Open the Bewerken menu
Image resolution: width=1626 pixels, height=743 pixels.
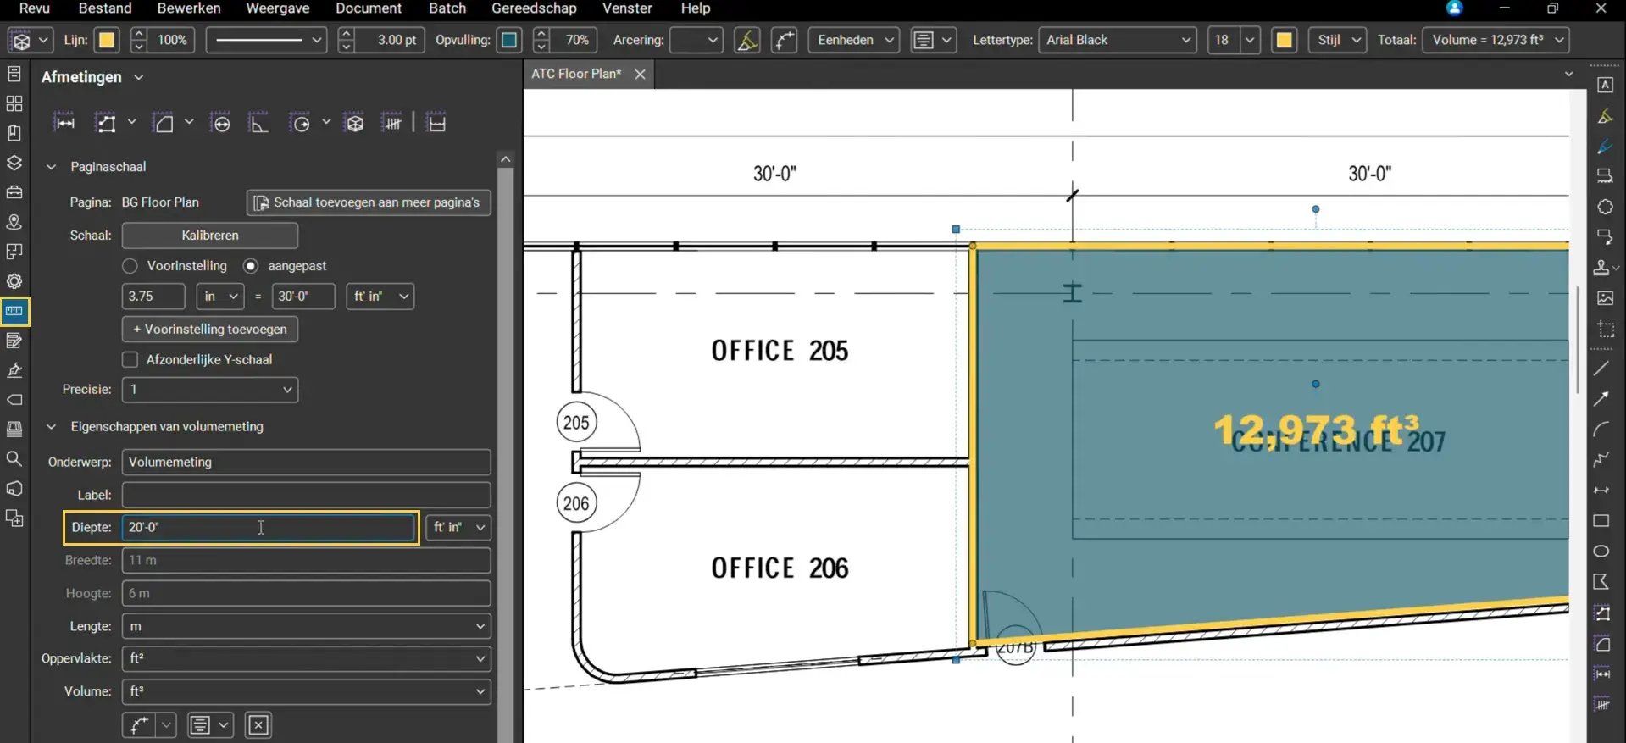tap(189, 8)
